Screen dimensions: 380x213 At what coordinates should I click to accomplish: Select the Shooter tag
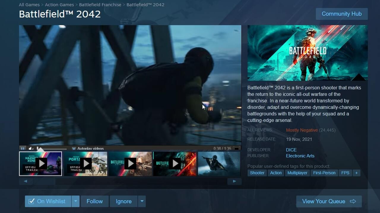257,173
